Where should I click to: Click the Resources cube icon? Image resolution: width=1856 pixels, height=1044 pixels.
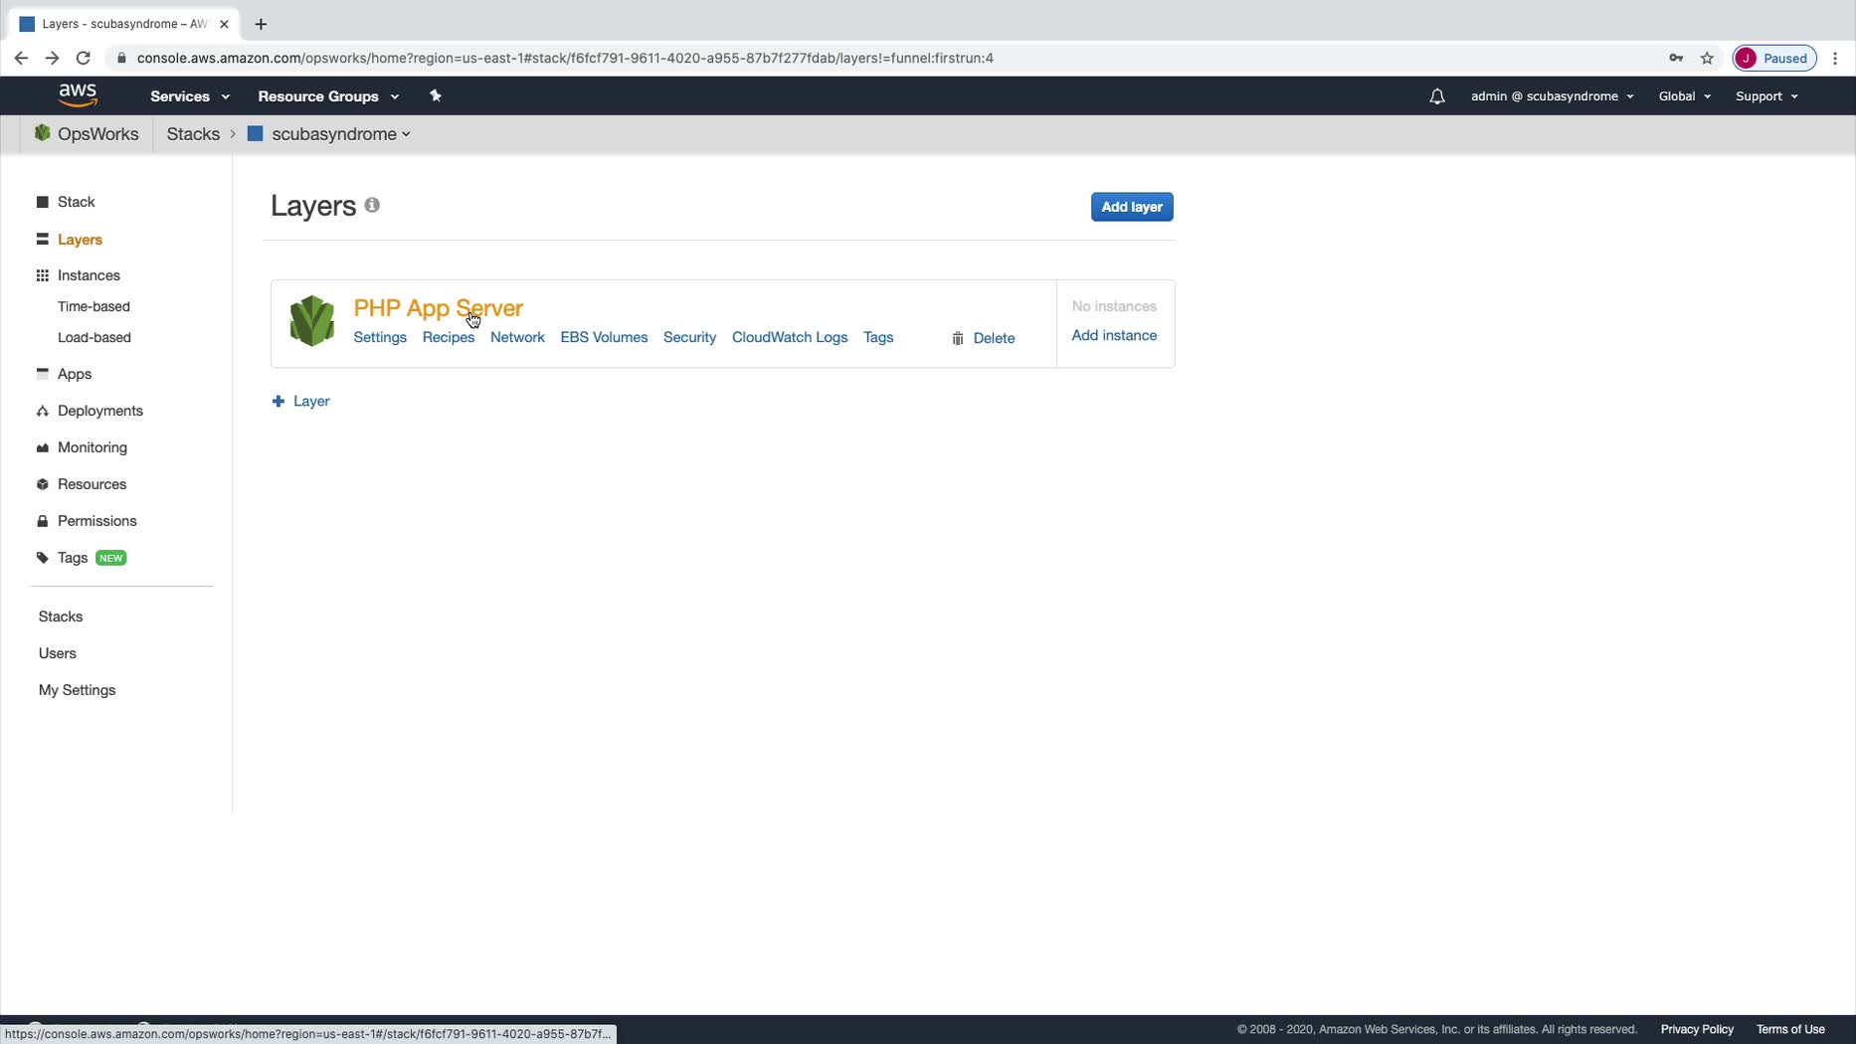click(42, 484)
